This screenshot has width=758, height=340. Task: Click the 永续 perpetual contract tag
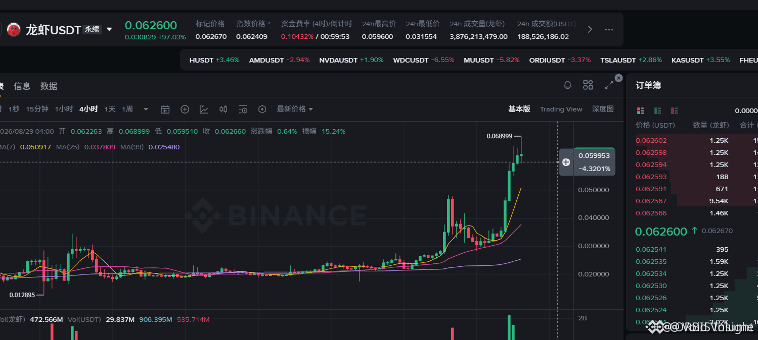click(92, 30)
